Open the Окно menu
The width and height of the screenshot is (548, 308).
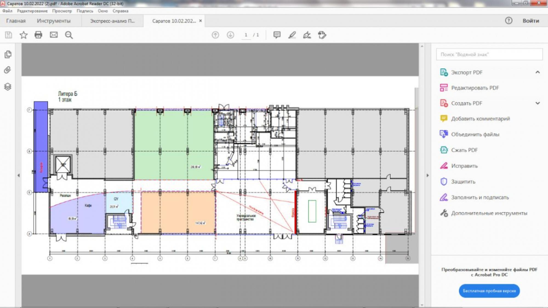click(103, 11)
